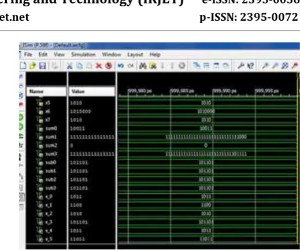This screenshot has width=300, height=250.
Task: Click the Undo arrow icon
Action: [x=121, y=66]
